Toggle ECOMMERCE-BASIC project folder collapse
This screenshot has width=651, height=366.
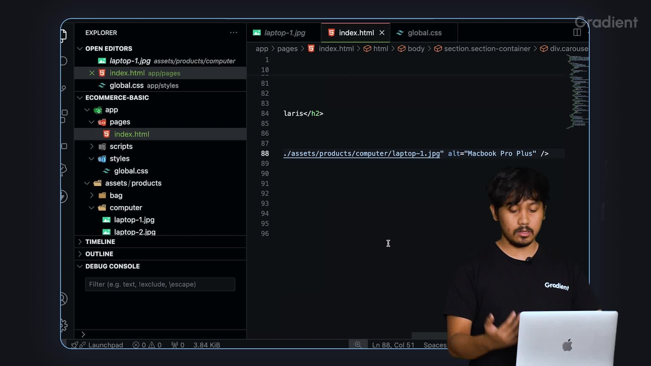pyautogui.click(x=79, y=98)
